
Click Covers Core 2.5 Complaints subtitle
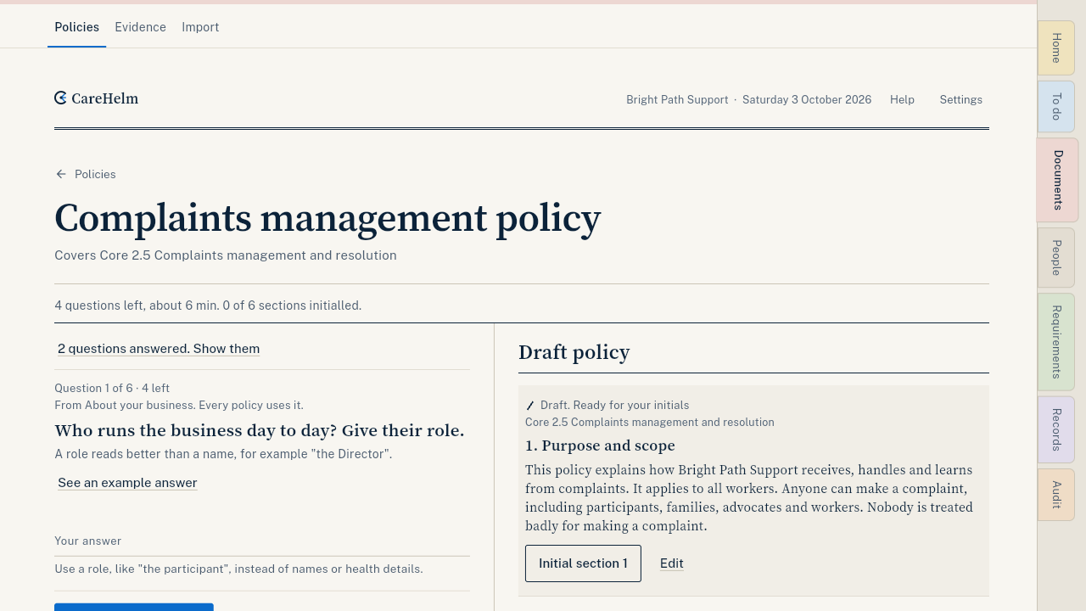click(226, 255)
